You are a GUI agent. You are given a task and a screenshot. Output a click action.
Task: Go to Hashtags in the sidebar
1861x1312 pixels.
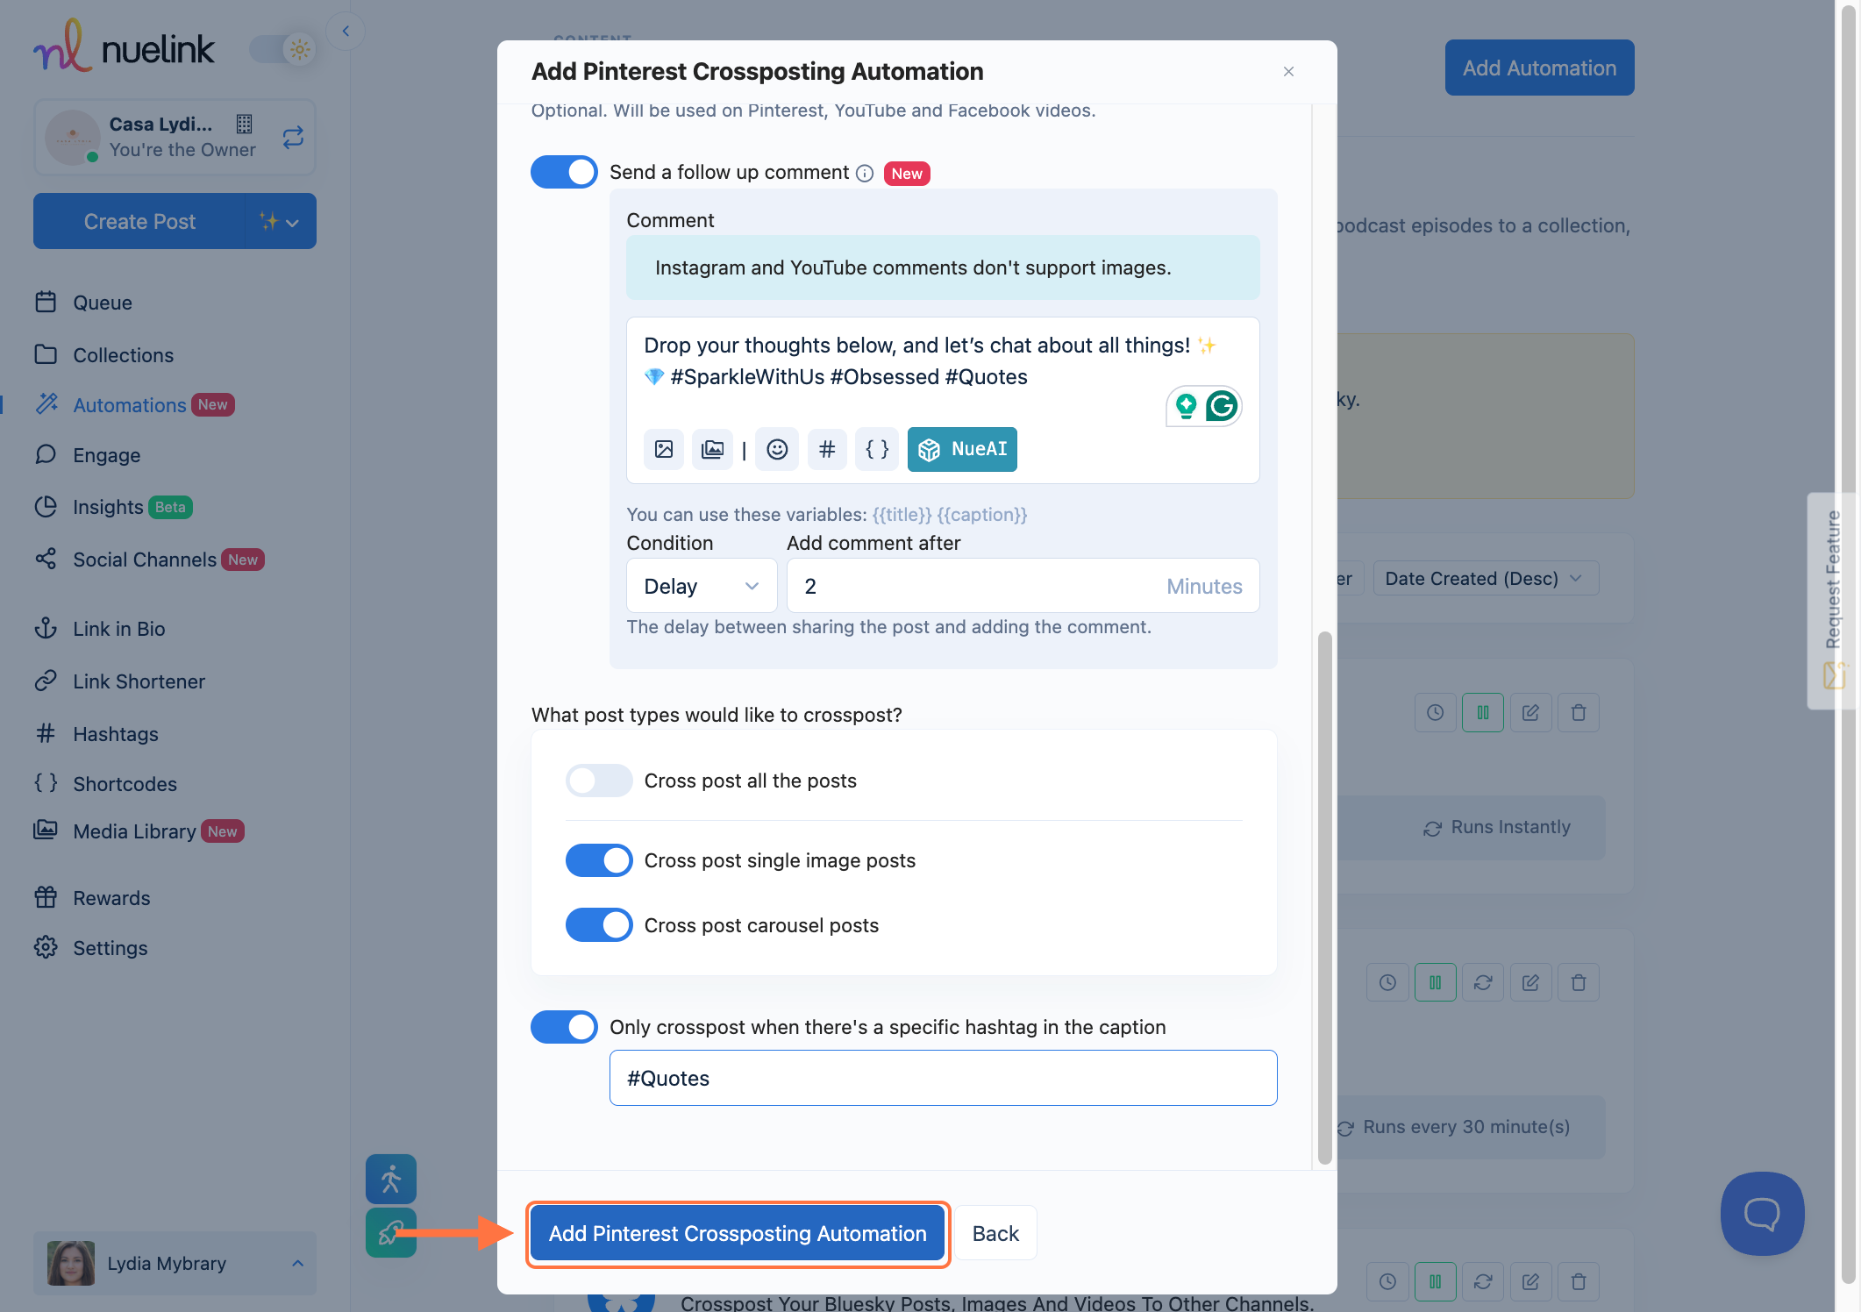(115, 734)
